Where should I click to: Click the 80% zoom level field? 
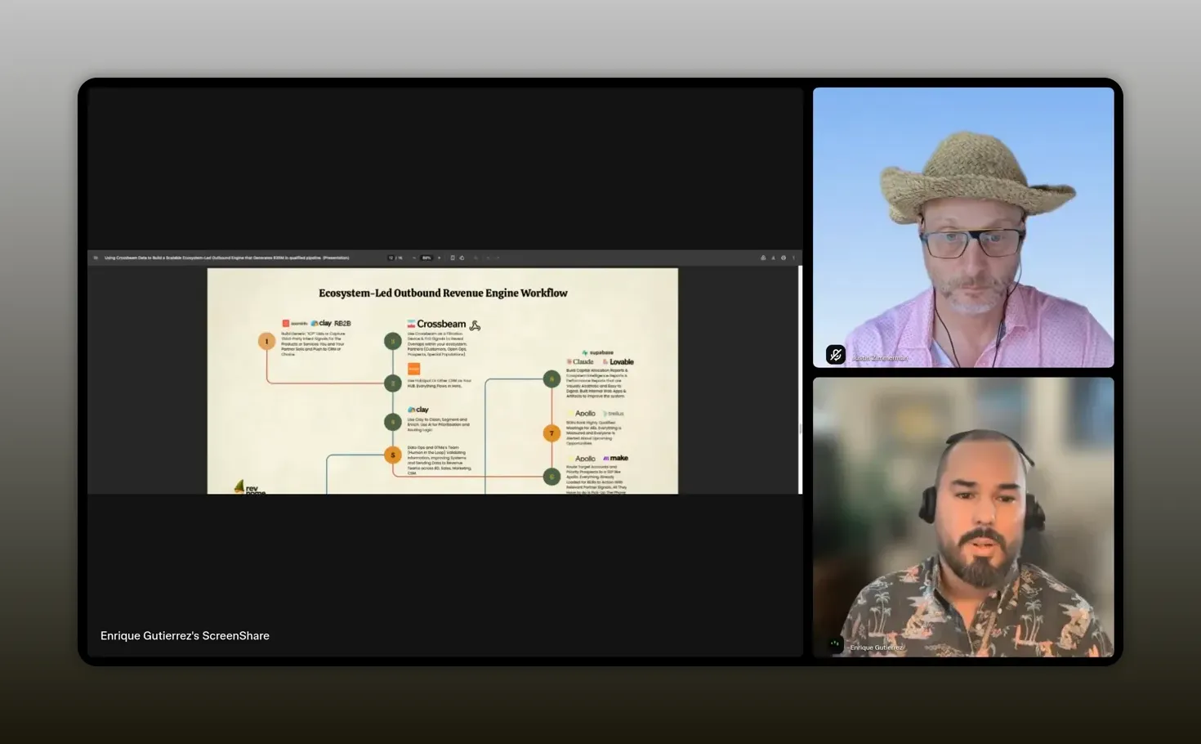click(426, 258)
